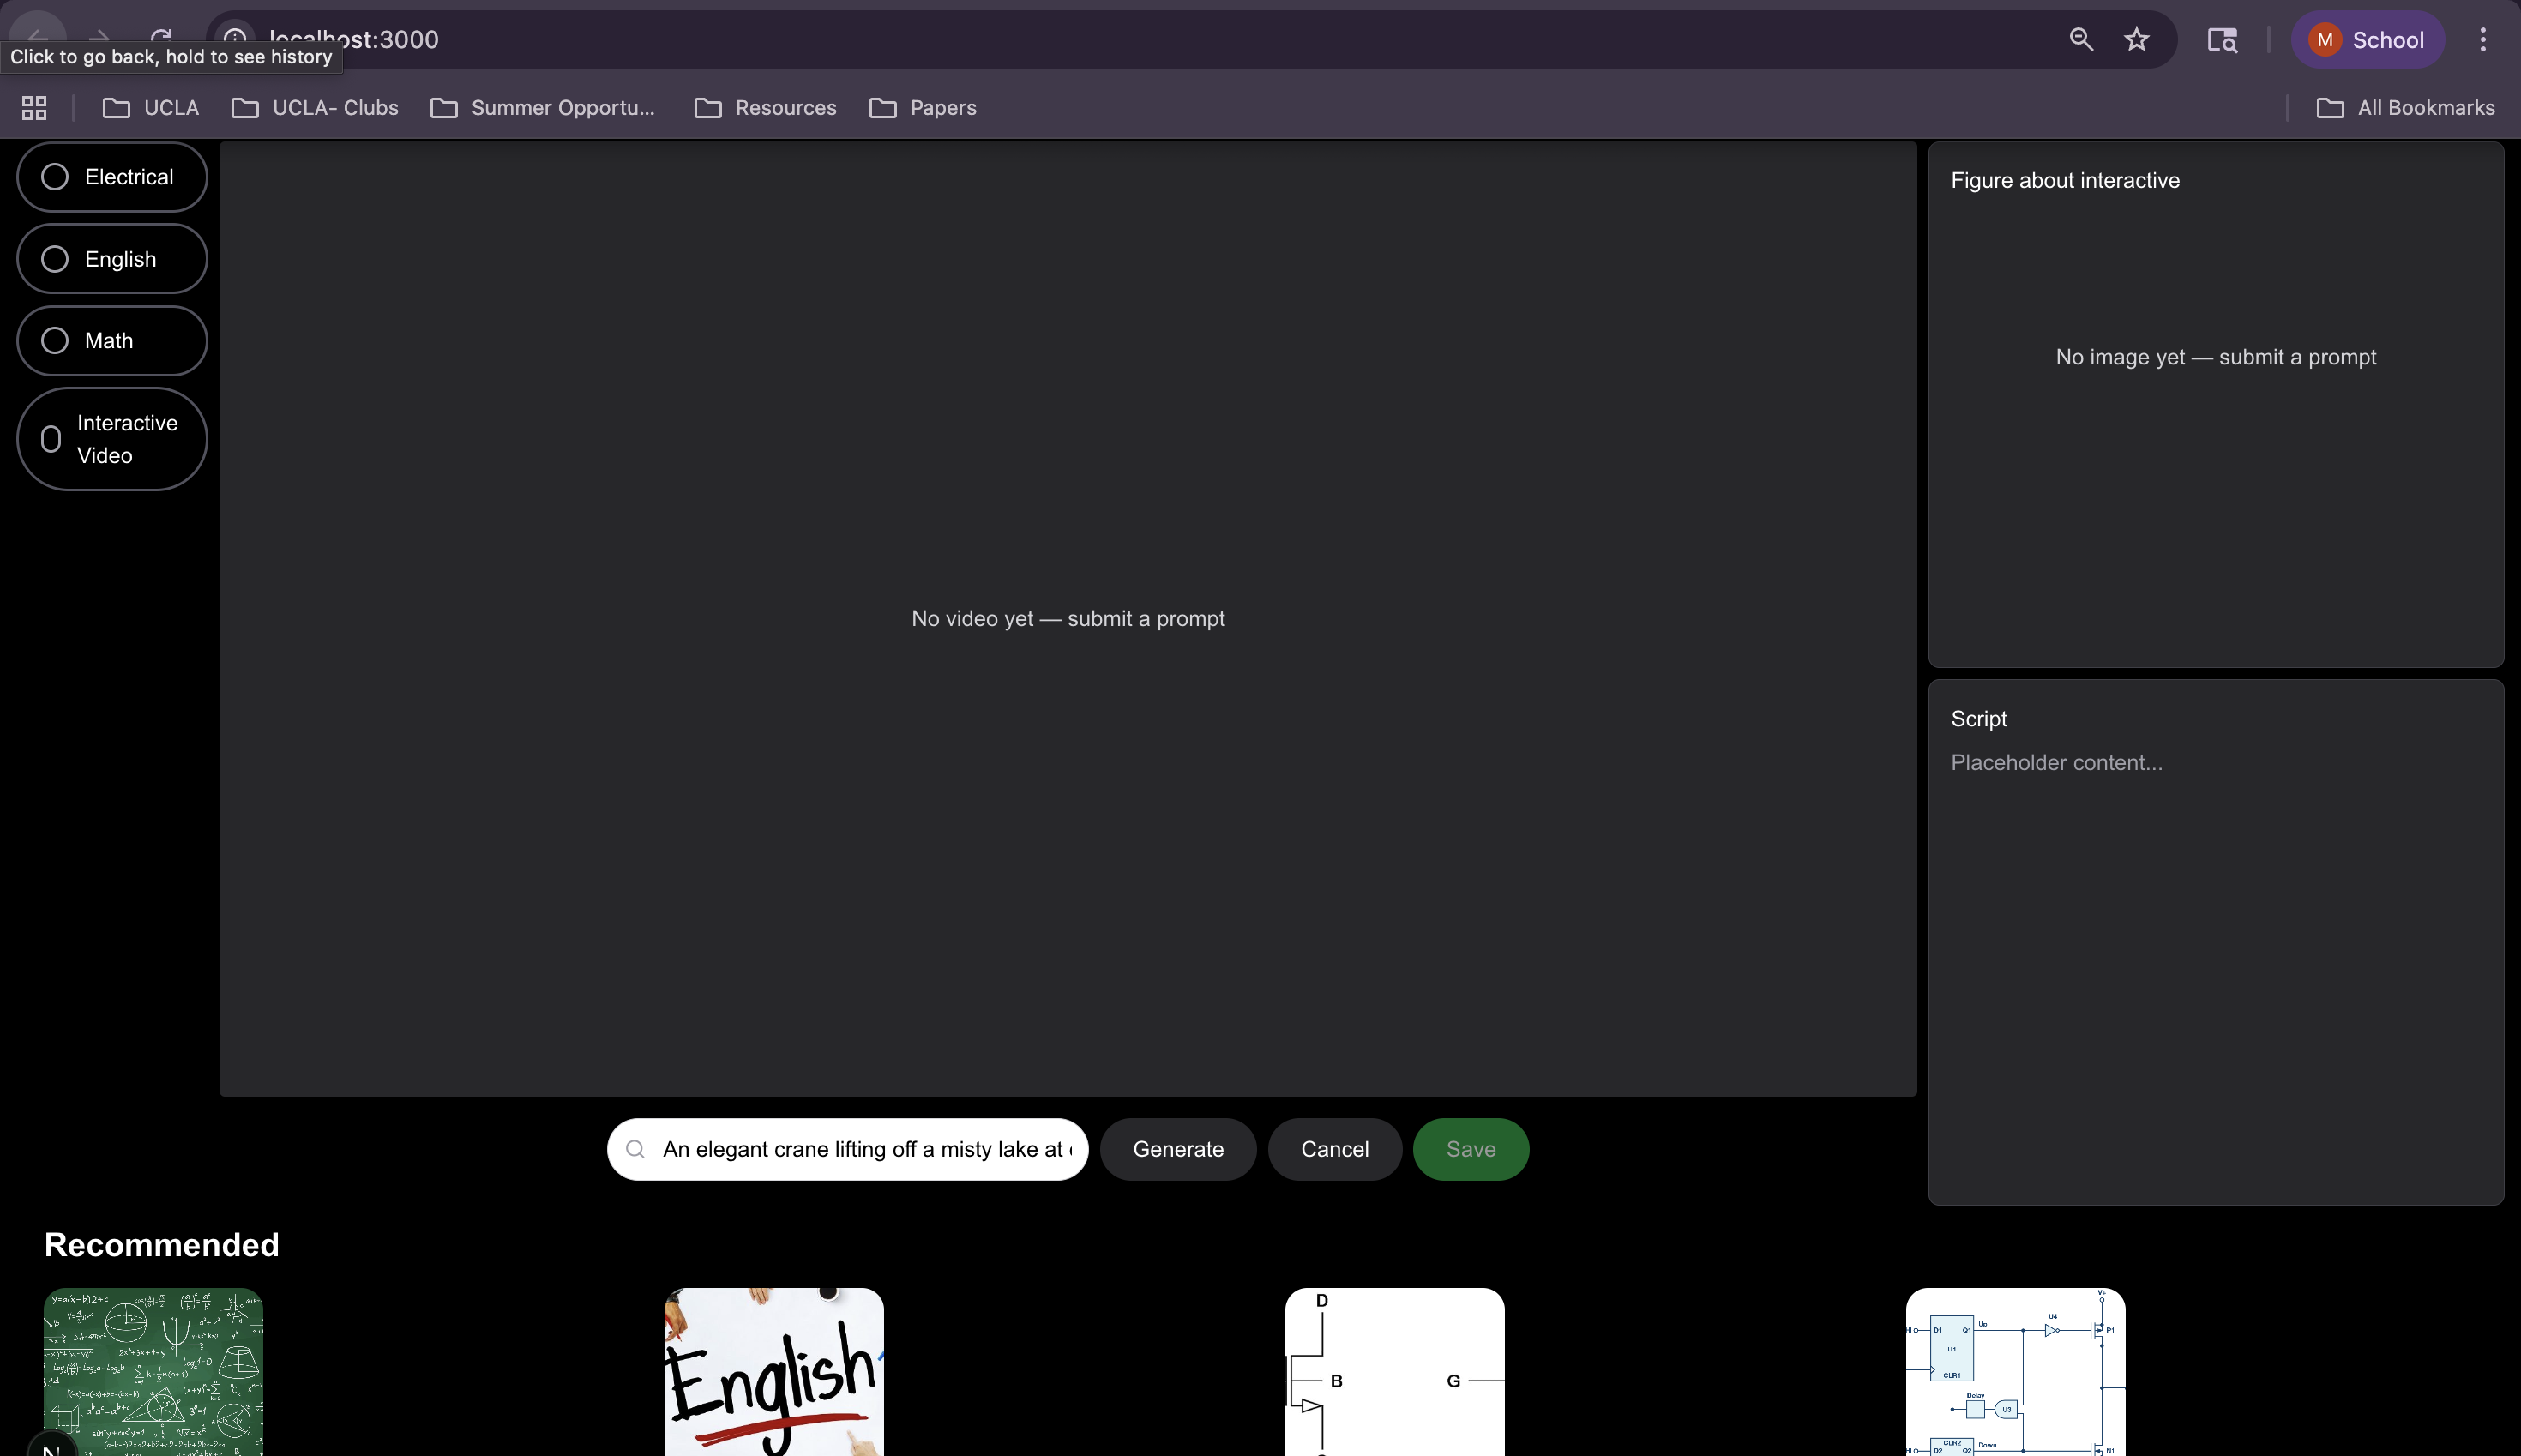
Task: Open the Resources bookmark folder
Action: [765, 108]
